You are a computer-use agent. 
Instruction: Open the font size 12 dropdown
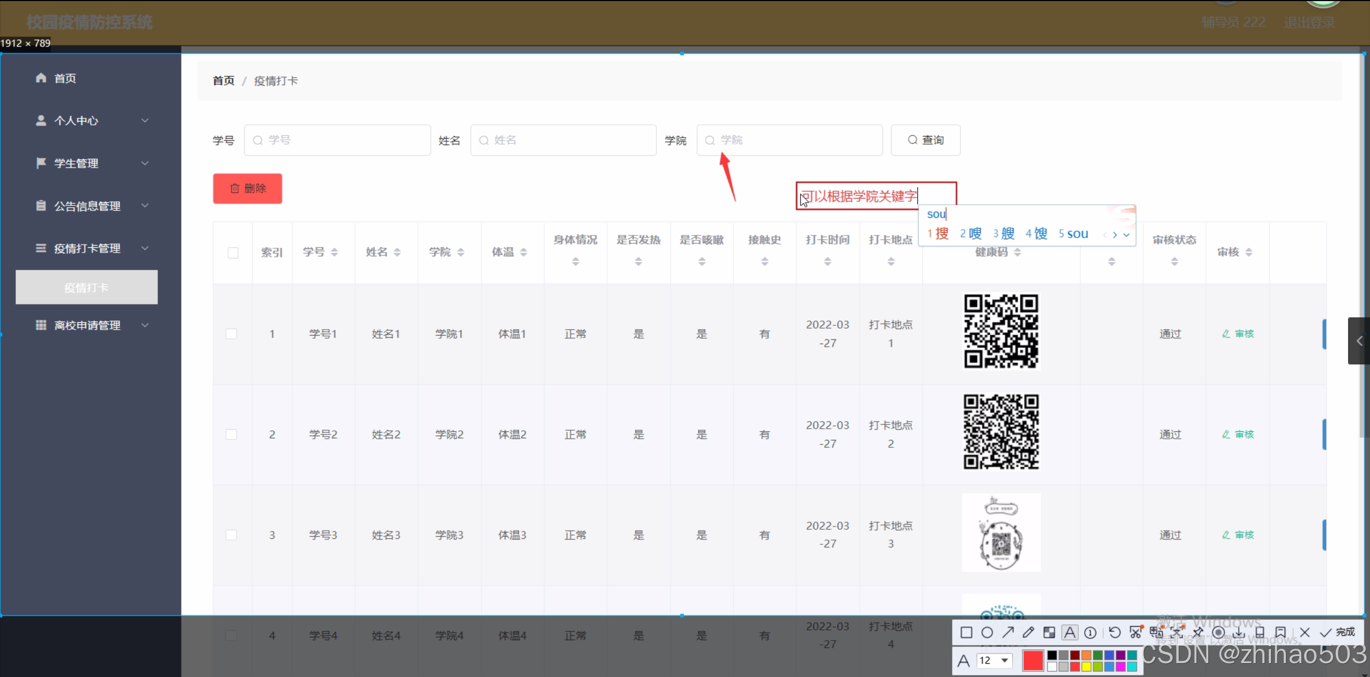[1004, 660]
